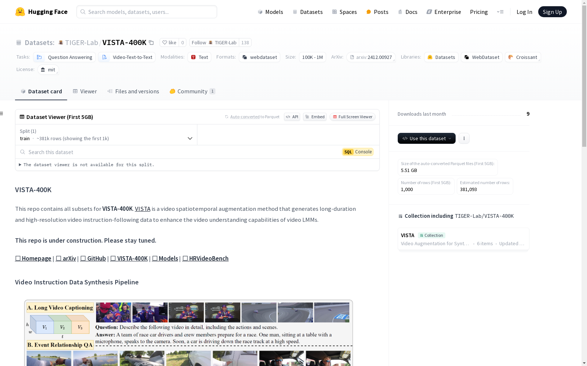Click the Dataset Viewer table icon

coord(22,117)
